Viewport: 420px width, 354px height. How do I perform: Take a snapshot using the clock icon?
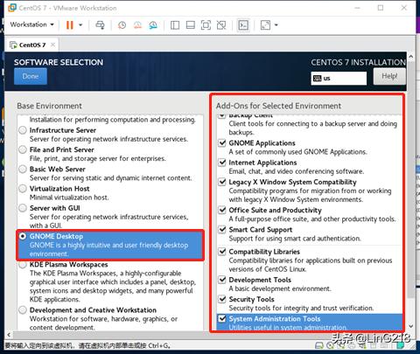[122, 25]
